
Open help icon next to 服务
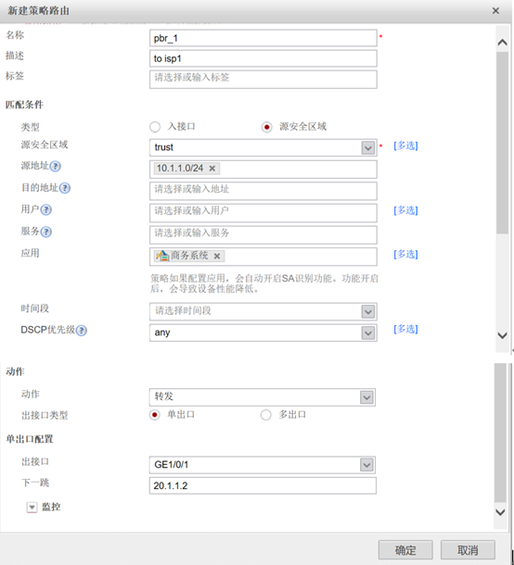tap(45, 232)
